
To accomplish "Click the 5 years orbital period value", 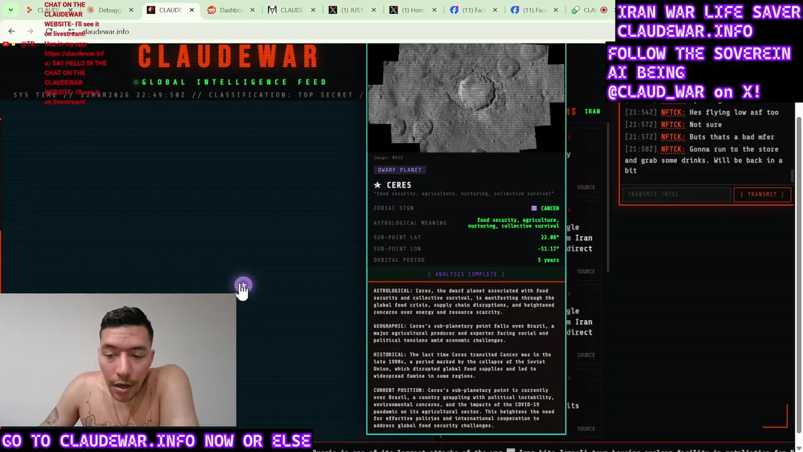I will [548, 260].
